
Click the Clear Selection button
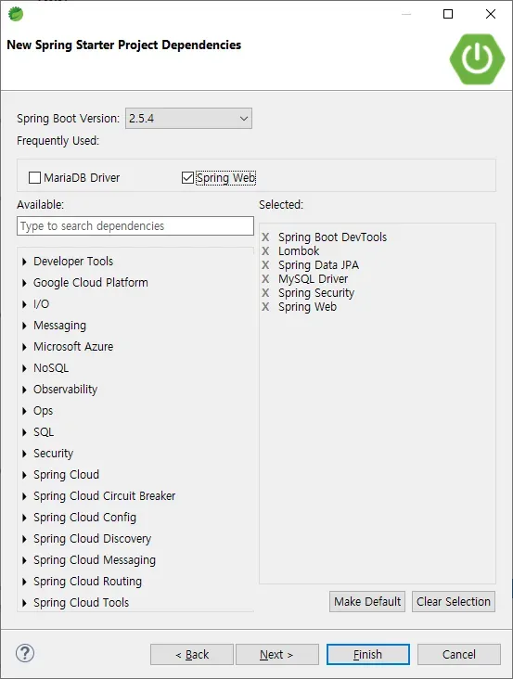[x=454, y=601]
